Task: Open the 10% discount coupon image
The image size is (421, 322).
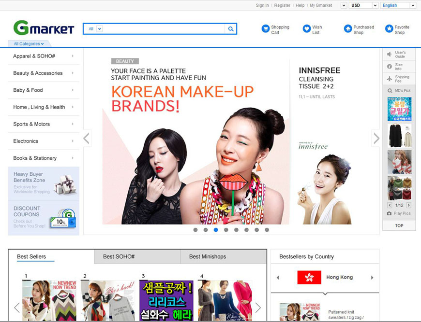Action: pos(64,218)
